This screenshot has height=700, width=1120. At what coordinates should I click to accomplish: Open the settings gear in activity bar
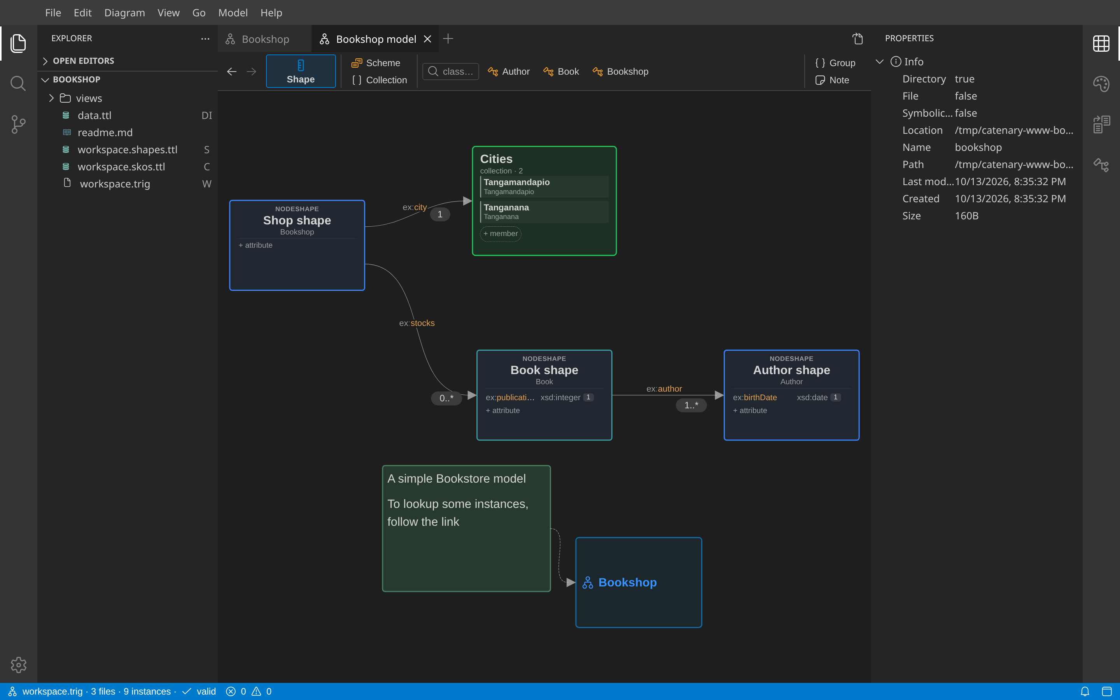(x=19, y=665)
